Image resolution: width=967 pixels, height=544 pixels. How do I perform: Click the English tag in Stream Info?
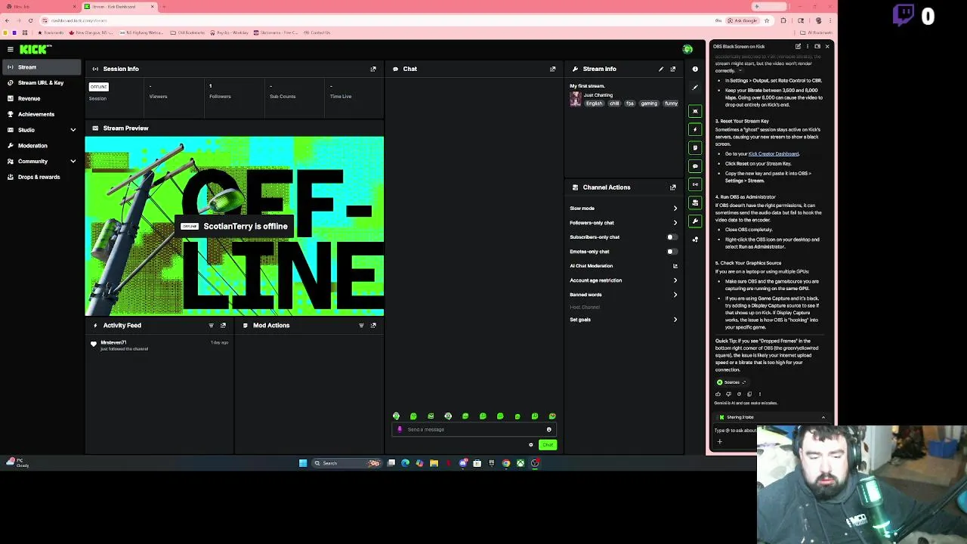coord(595,104)
